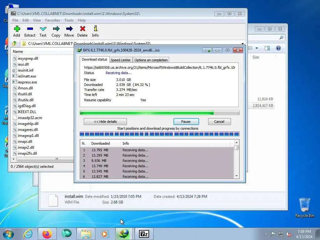Select connection row 3 with 8.936 MB

tap(157, 161)
